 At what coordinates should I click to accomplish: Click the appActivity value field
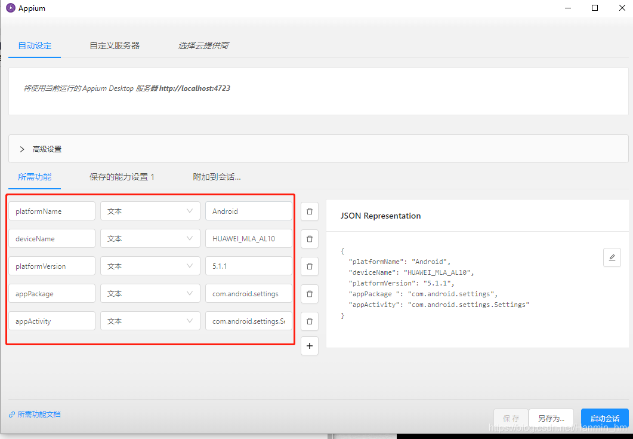pyautogui.click(x=249, y=321)
